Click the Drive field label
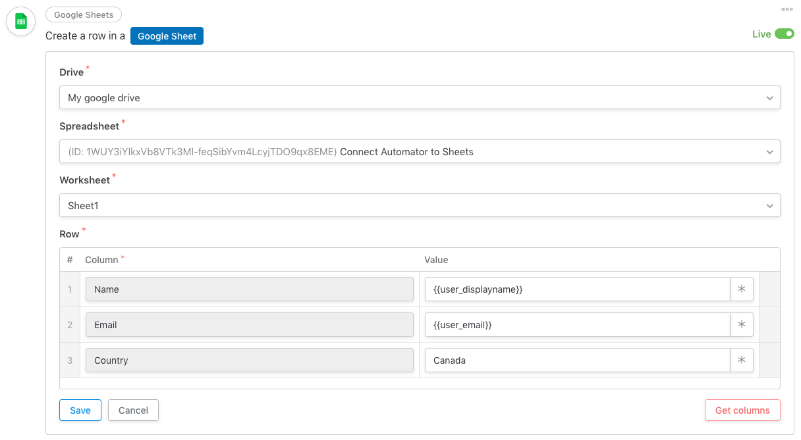This screenshot has width=801, height=440. point(72,72)
